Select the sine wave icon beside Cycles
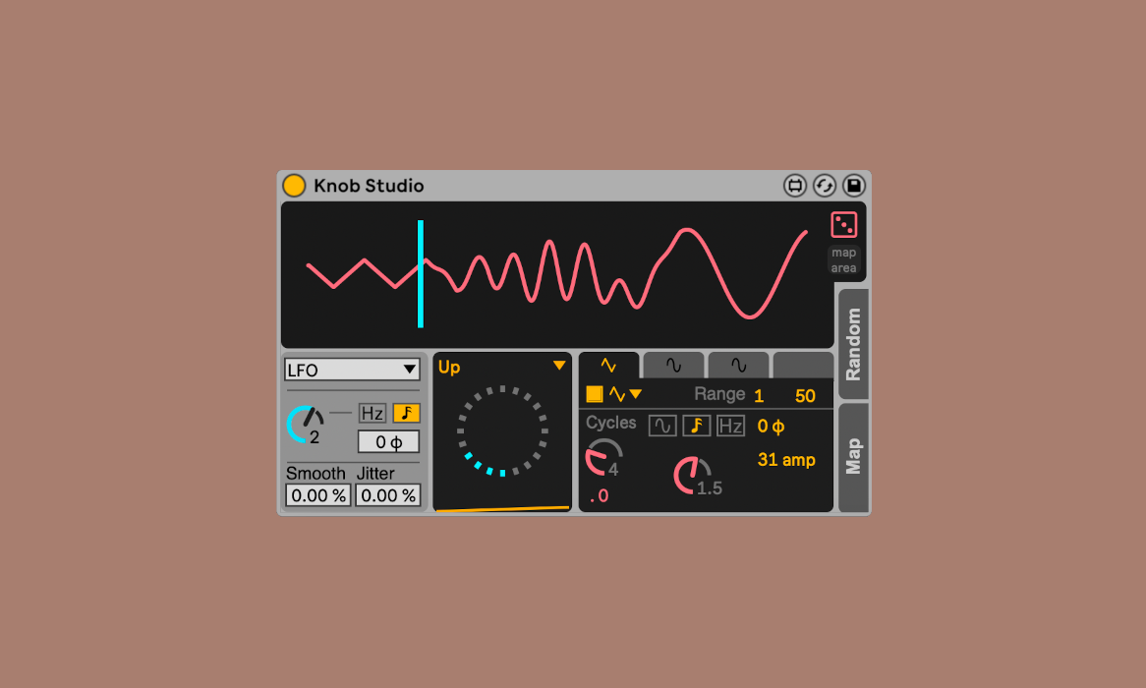 [662, 426]
